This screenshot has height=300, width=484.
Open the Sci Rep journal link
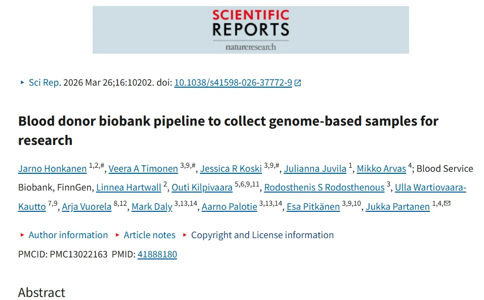[x=44, y=83]
